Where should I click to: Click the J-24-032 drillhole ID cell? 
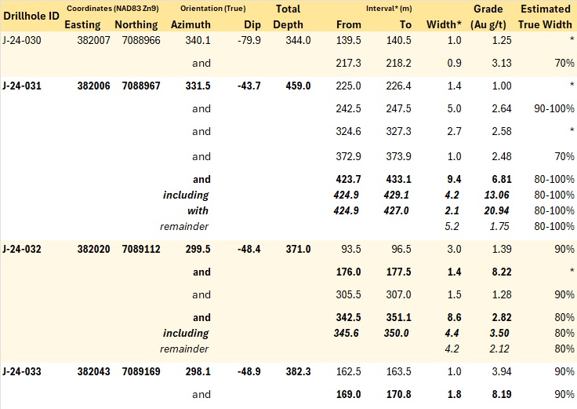[22, 249]
